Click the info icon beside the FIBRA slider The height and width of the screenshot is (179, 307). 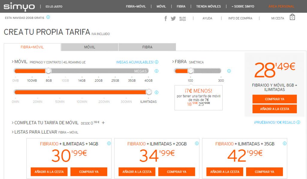(x=229, y=71)
